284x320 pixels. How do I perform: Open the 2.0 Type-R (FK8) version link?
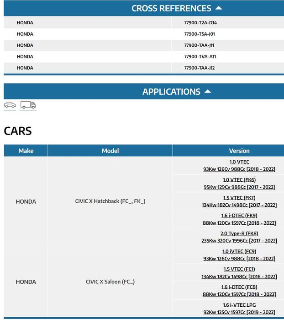coord(239,237)
